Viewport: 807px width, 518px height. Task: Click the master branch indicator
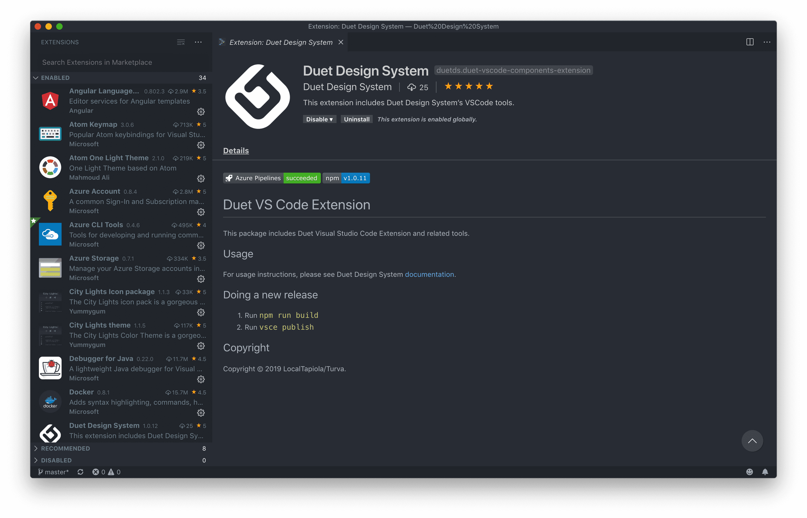pyautogui.click(x=53, y=472)
